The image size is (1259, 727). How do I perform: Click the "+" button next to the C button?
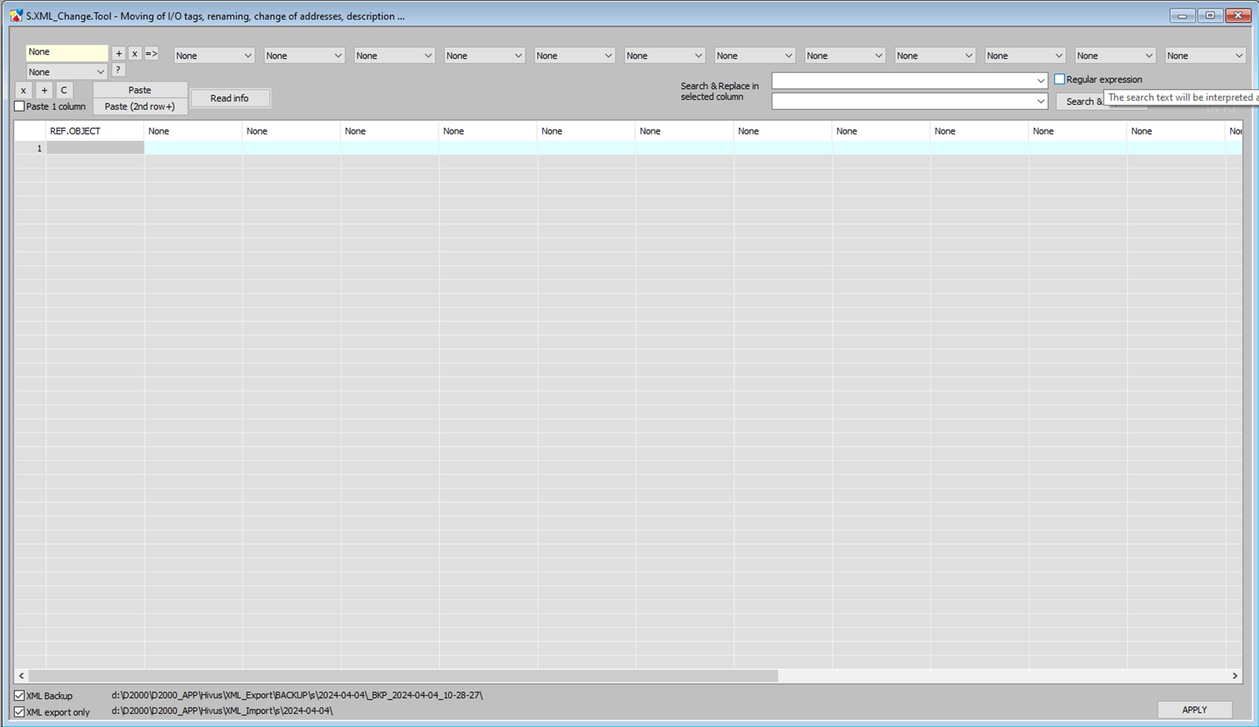[x=44, y=90]
